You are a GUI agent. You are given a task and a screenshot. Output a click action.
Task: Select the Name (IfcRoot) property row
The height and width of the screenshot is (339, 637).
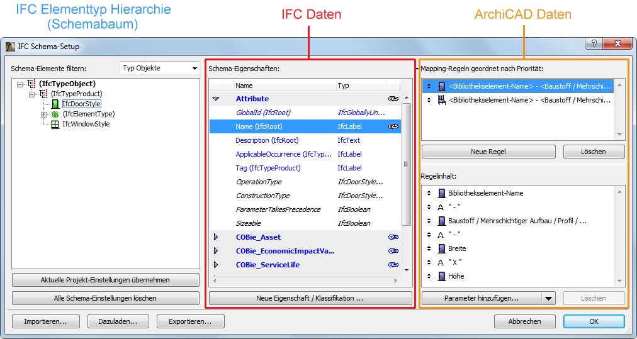(x=305, y=126)
